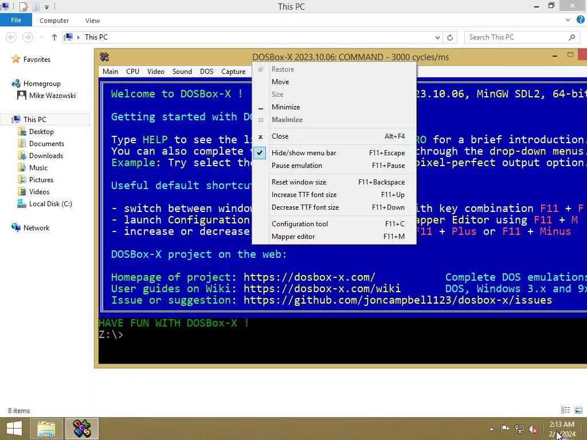Open Quick Access Toolbar customize dropdown
The image size is (587, 440).
click(x=46, y=7)
